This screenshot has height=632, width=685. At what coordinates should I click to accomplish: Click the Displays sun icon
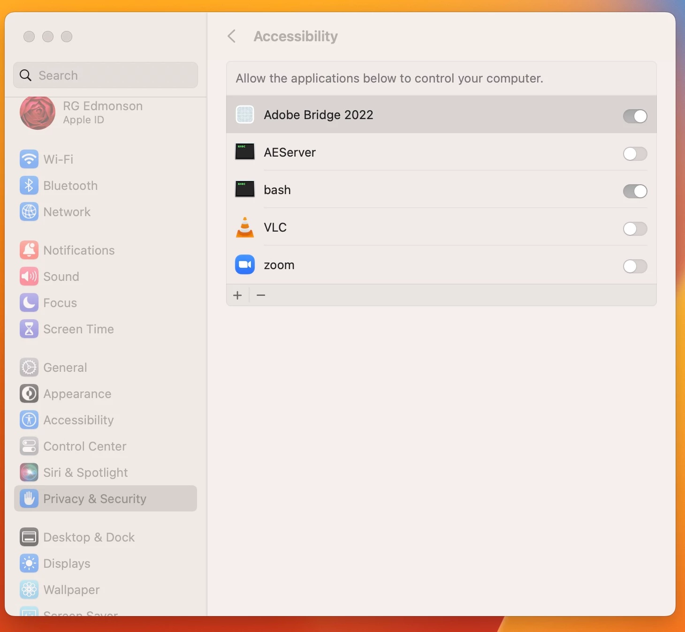point(29,564)
